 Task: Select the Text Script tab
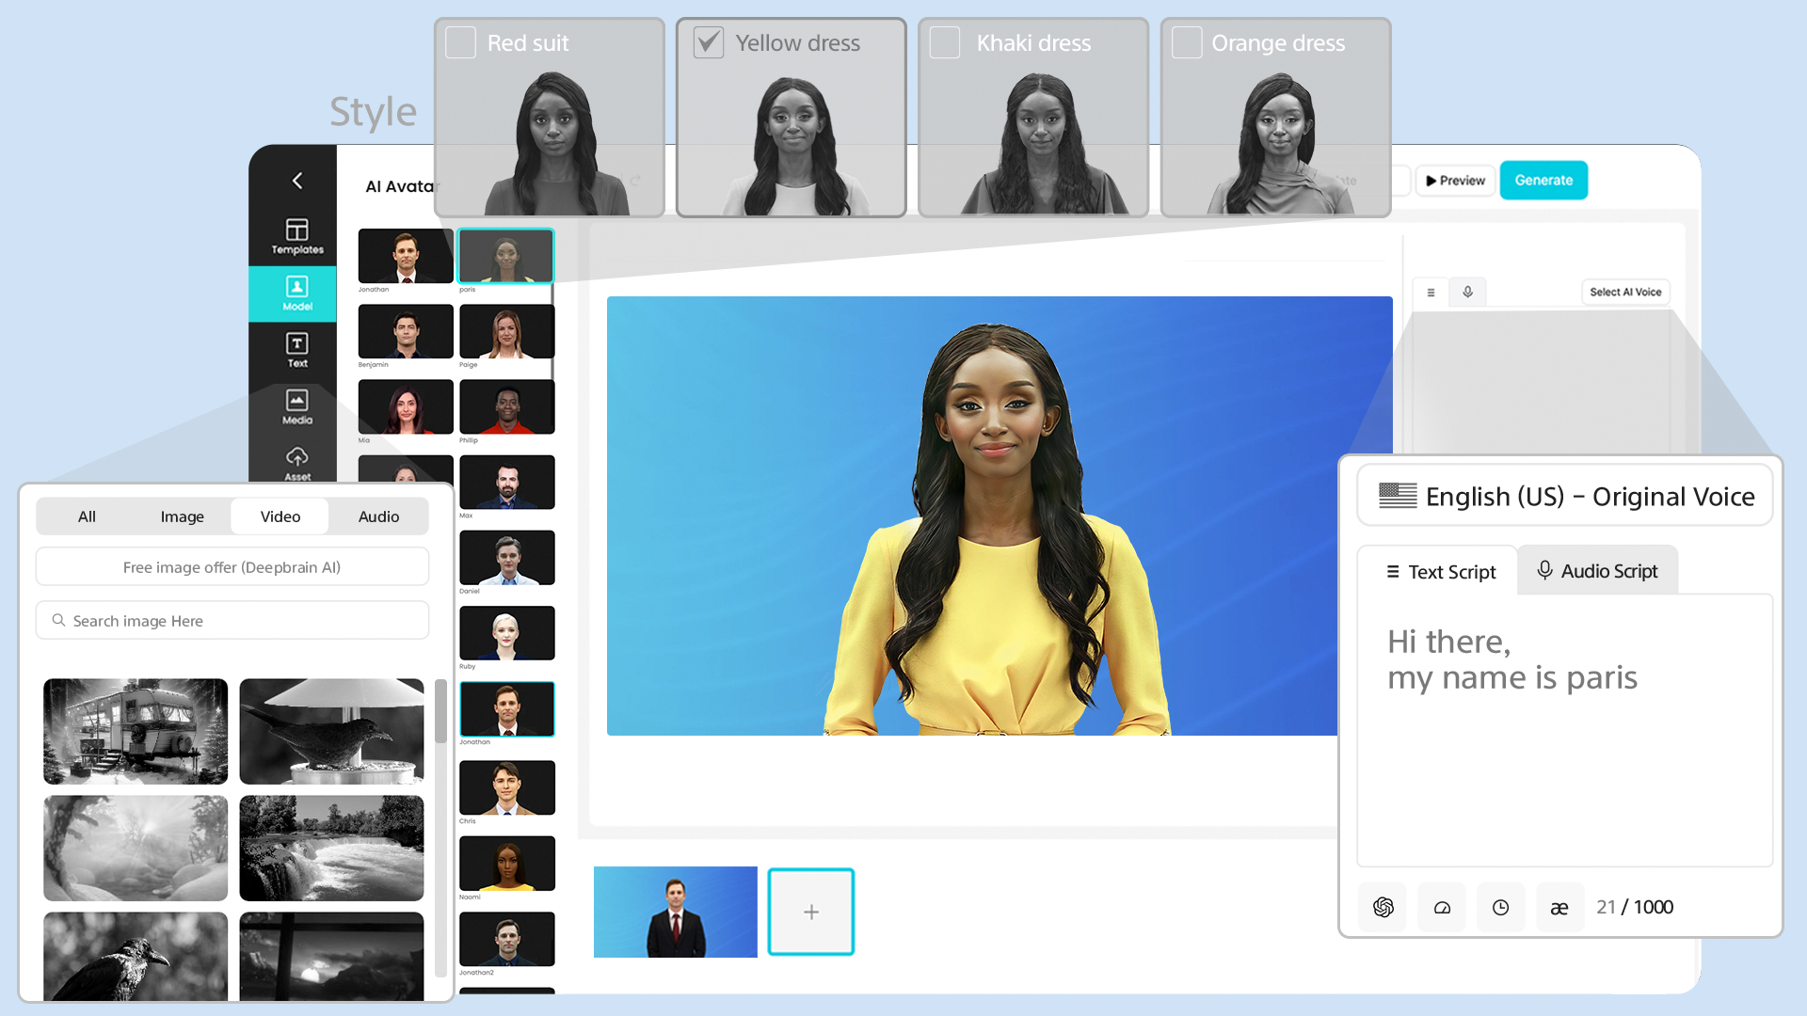pyautogui.click(x=1440, y=572)
